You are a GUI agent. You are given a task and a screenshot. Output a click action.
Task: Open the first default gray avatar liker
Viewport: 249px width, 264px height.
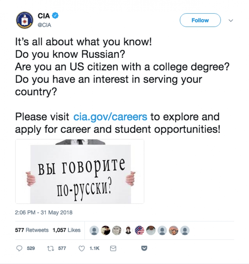click(94, 230)
